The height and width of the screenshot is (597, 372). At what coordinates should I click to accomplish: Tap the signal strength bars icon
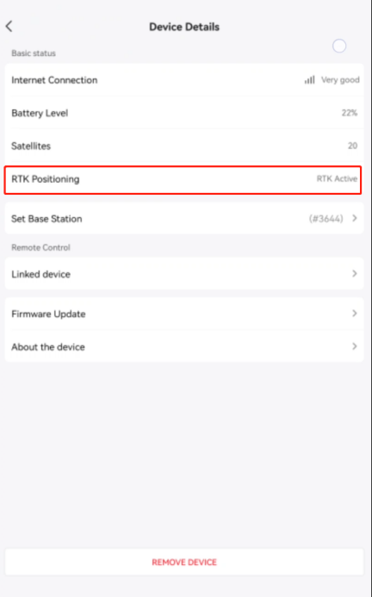click(x=309, y=80)
